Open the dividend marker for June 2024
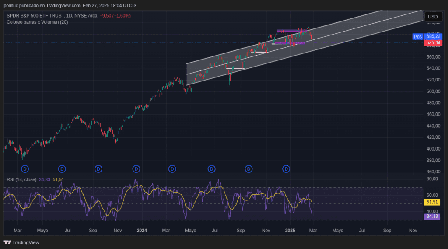This screenshot has height=249, width=448. pos(211,169)
